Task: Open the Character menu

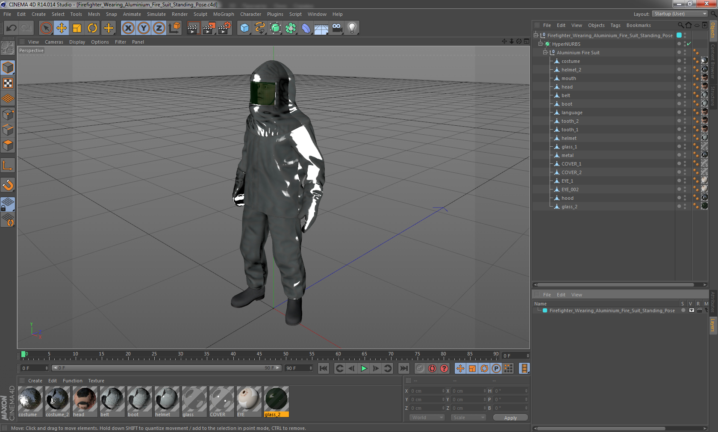Action: [250, 14]
